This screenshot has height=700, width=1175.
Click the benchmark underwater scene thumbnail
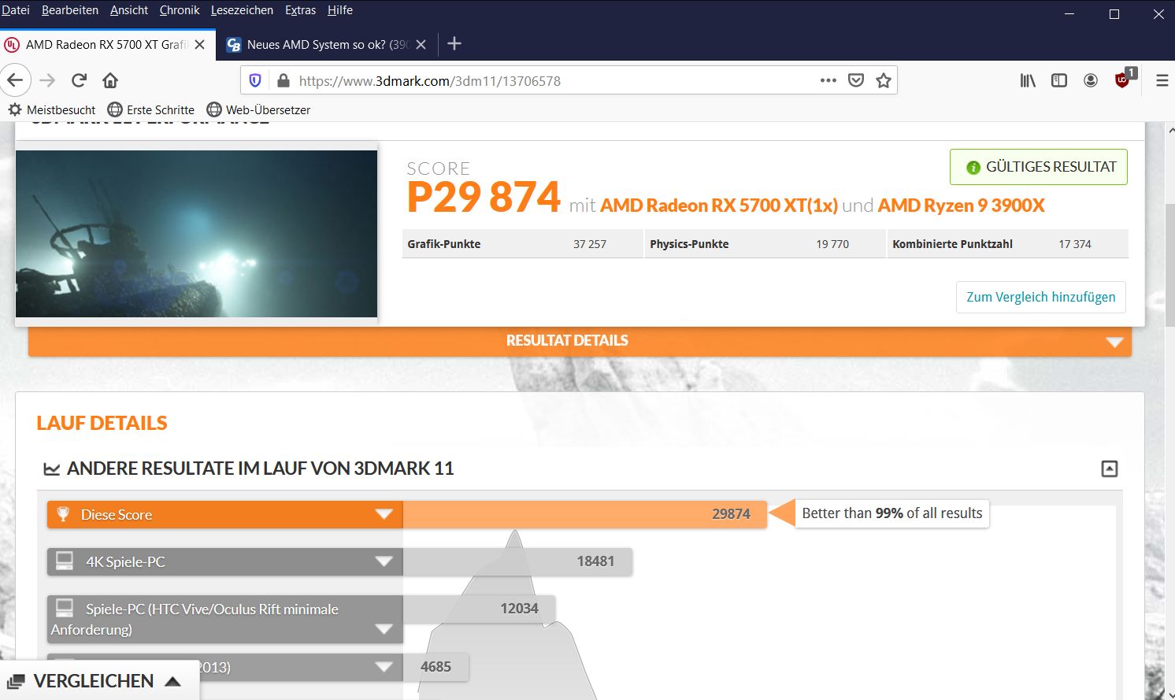(x=196, y=234)
